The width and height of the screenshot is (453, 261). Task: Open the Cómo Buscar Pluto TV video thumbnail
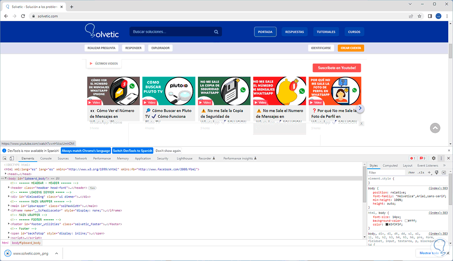(x=169, y=91)
